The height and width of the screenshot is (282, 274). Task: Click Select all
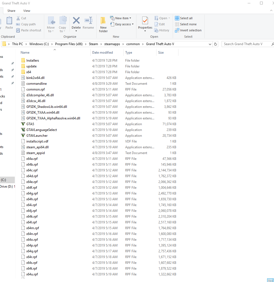tap(184, 18)
